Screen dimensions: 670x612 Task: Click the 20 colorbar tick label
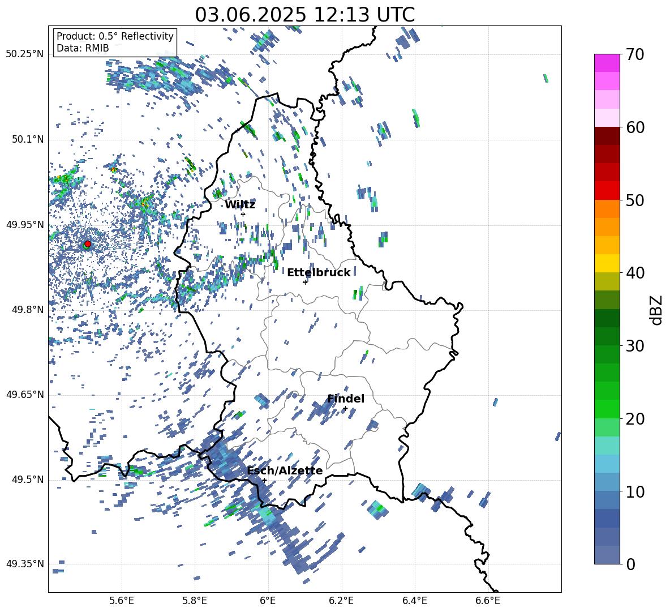click(635, 419)
